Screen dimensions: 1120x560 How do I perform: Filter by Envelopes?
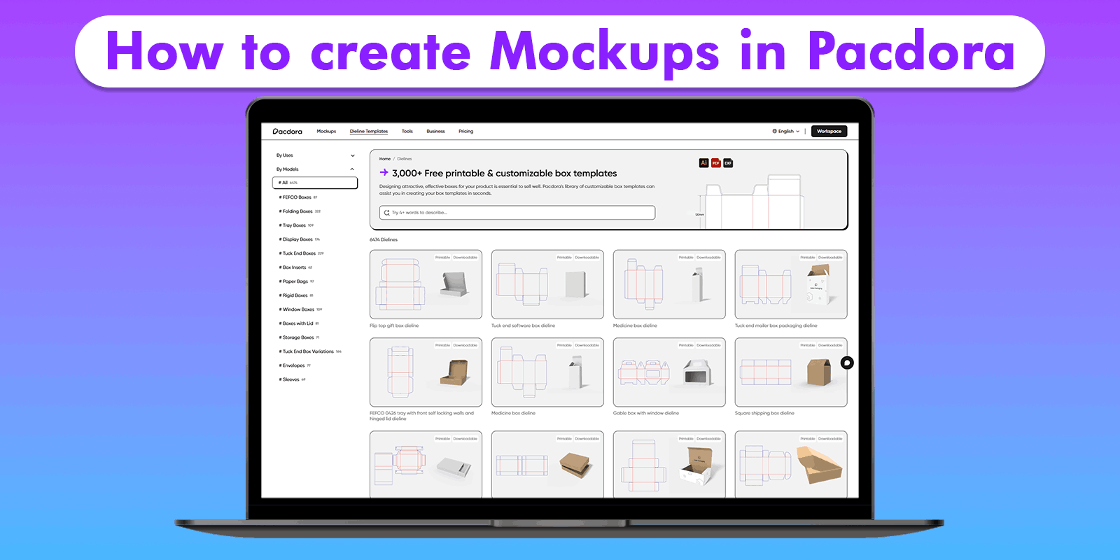coord(295,365)
